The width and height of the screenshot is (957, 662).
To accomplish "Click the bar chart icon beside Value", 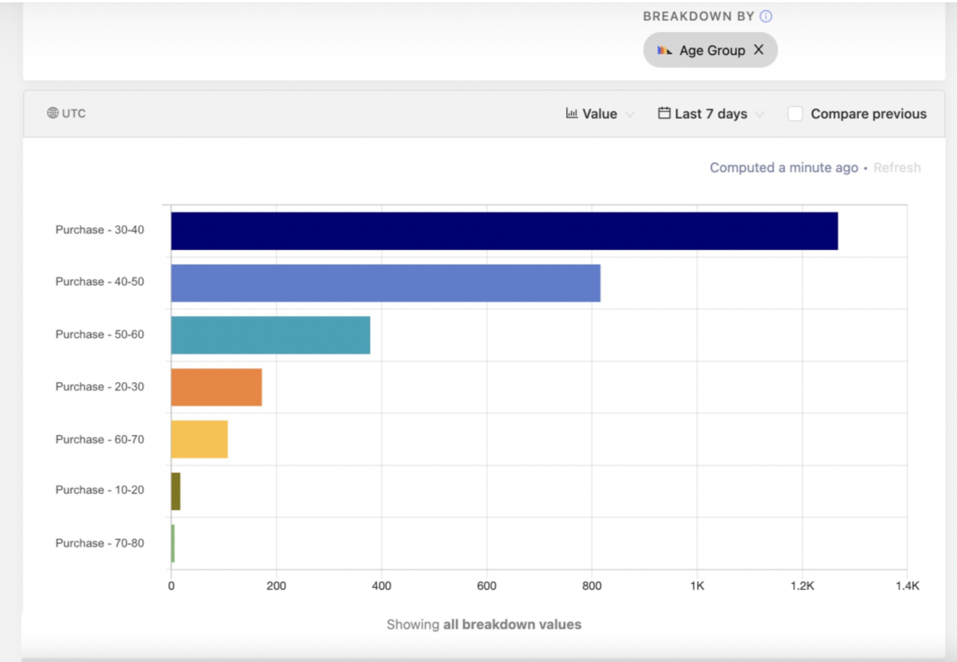I will (x=572, y=113).
